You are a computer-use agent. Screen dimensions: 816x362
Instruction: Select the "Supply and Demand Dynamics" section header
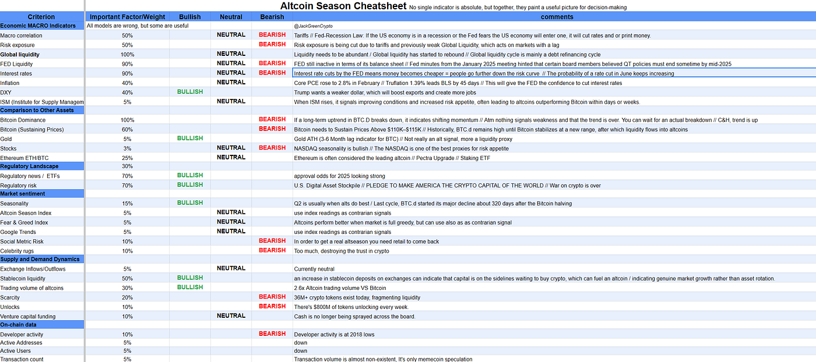42,260
